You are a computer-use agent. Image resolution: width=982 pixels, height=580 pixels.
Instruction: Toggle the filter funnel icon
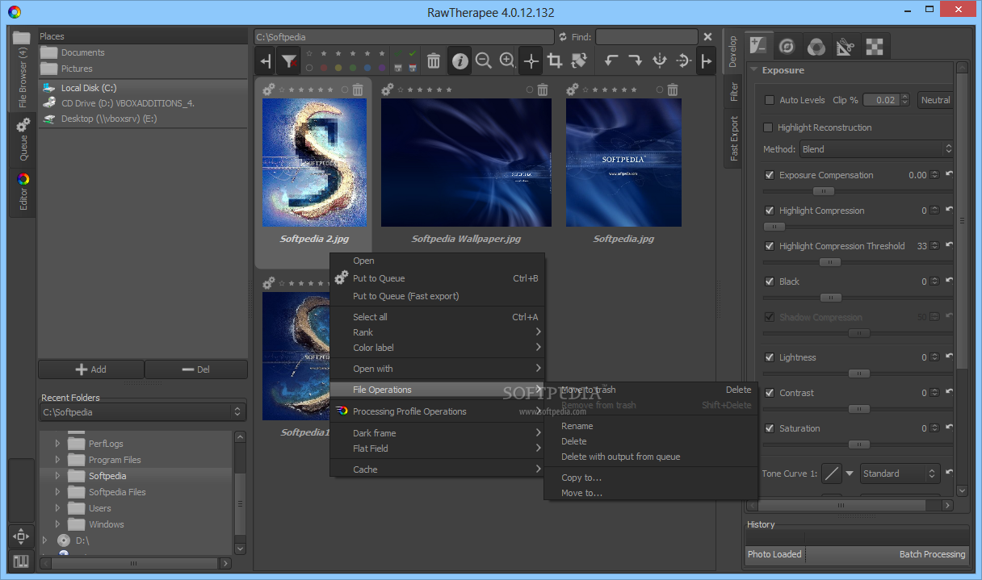(x=288, y=61)
